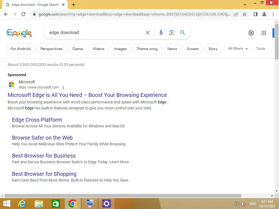This screenshot has width=279, height=209.
Task: Click the https://www.microsoft.com URL text
Action: tap(38, 87)
